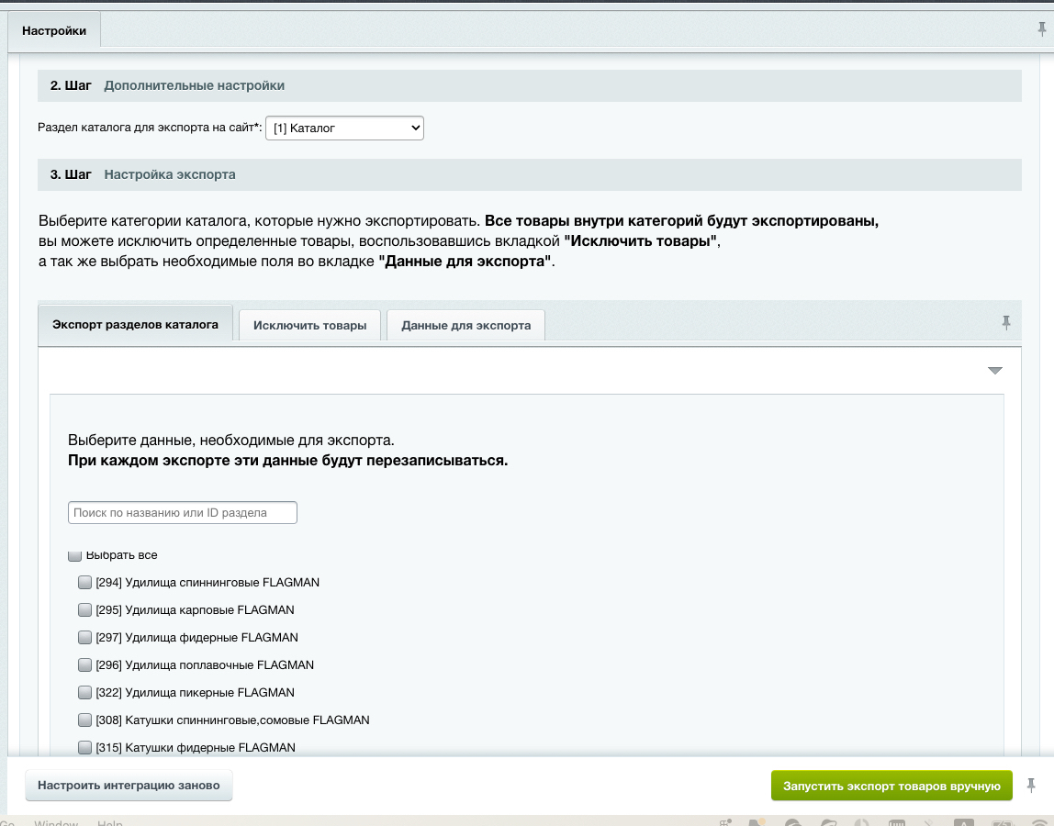Click the 3. Шаг Настройка экспорта header

coord(530,174)
